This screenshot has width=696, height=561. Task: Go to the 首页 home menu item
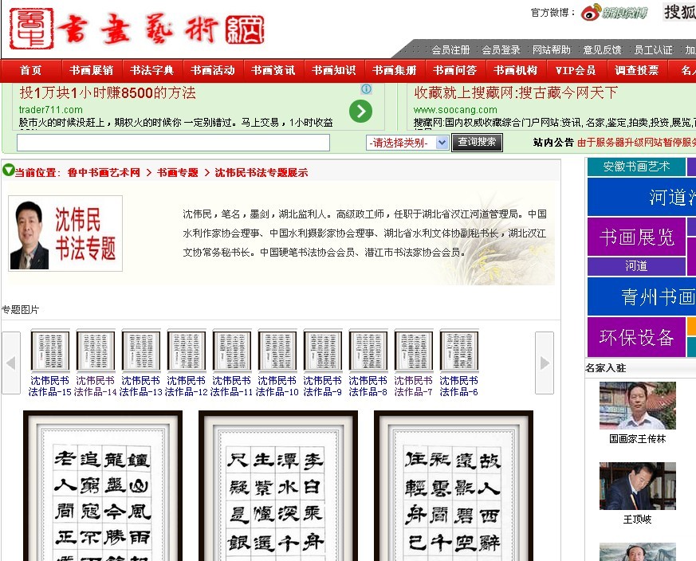31,70
